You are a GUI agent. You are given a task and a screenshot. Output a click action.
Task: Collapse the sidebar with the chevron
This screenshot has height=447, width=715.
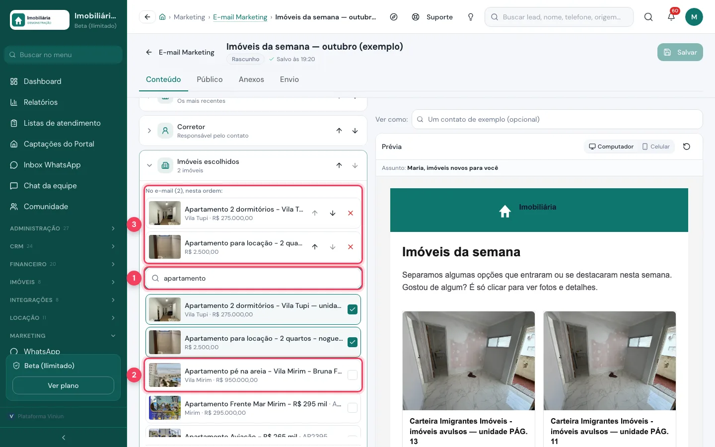pos(64,438)
